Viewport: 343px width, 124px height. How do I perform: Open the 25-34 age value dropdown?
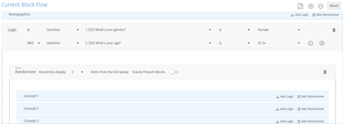pos(279,43)
